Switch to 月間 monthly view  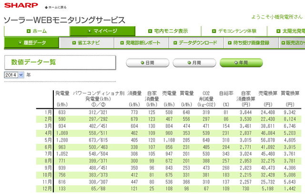click(x=194, y=62)
